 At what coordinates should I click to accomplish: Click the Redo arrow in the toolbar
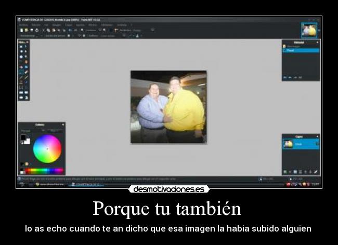click(x=75, y=30)
